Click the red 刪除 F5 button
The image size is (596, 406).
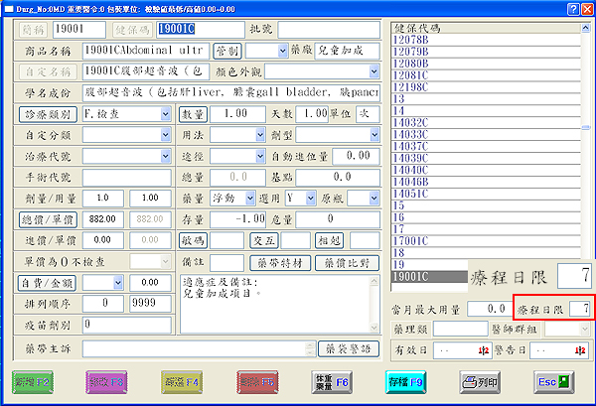pos(253,381)
